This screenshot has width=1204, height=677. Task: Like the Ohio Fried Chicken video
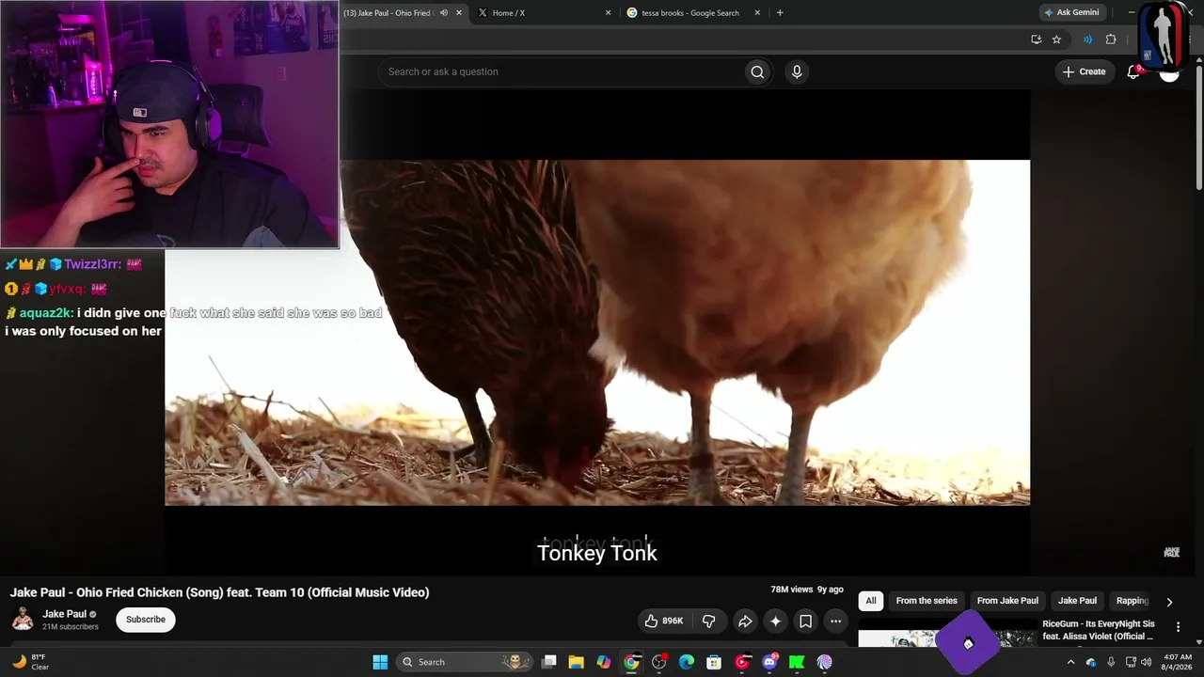(663, 621)
